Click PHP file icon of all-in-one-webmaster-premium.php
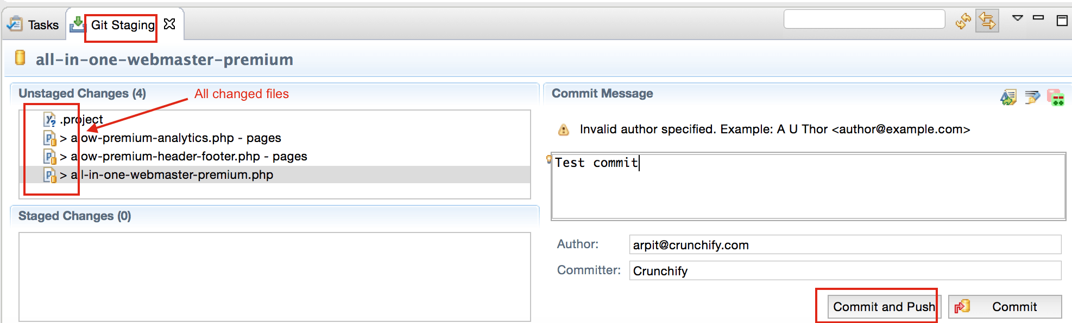 pyautogui.click(x=50, y=175)
